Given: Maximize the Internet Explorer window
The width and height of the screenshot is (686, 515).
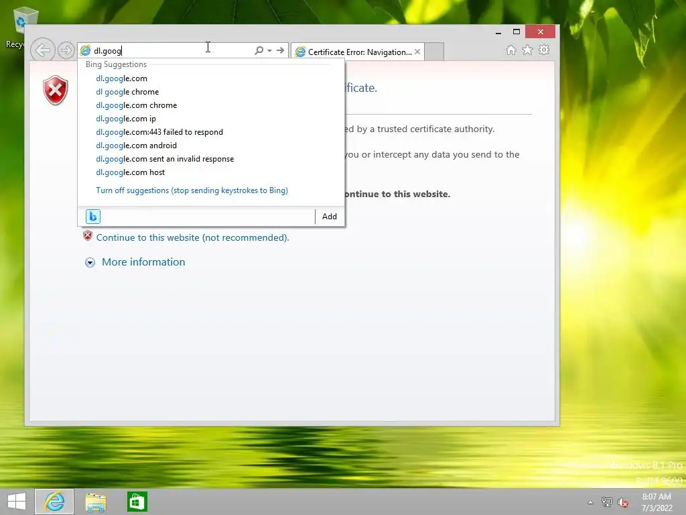Looking at the screenshot, I should 517,32.
